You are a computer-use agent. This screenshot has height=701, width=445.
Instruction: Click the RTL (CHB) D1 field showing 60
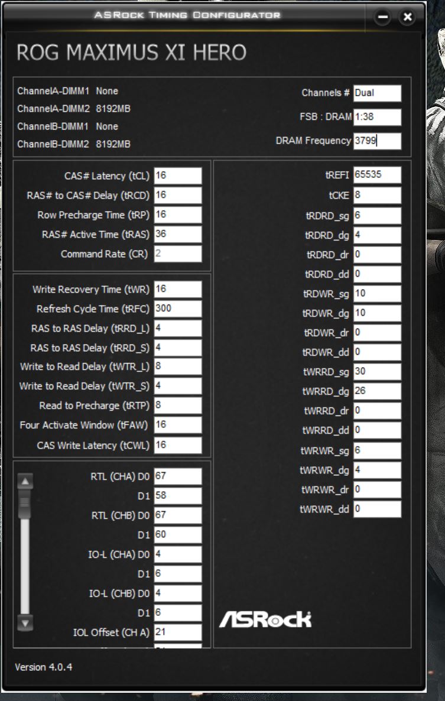coord(178,535)
